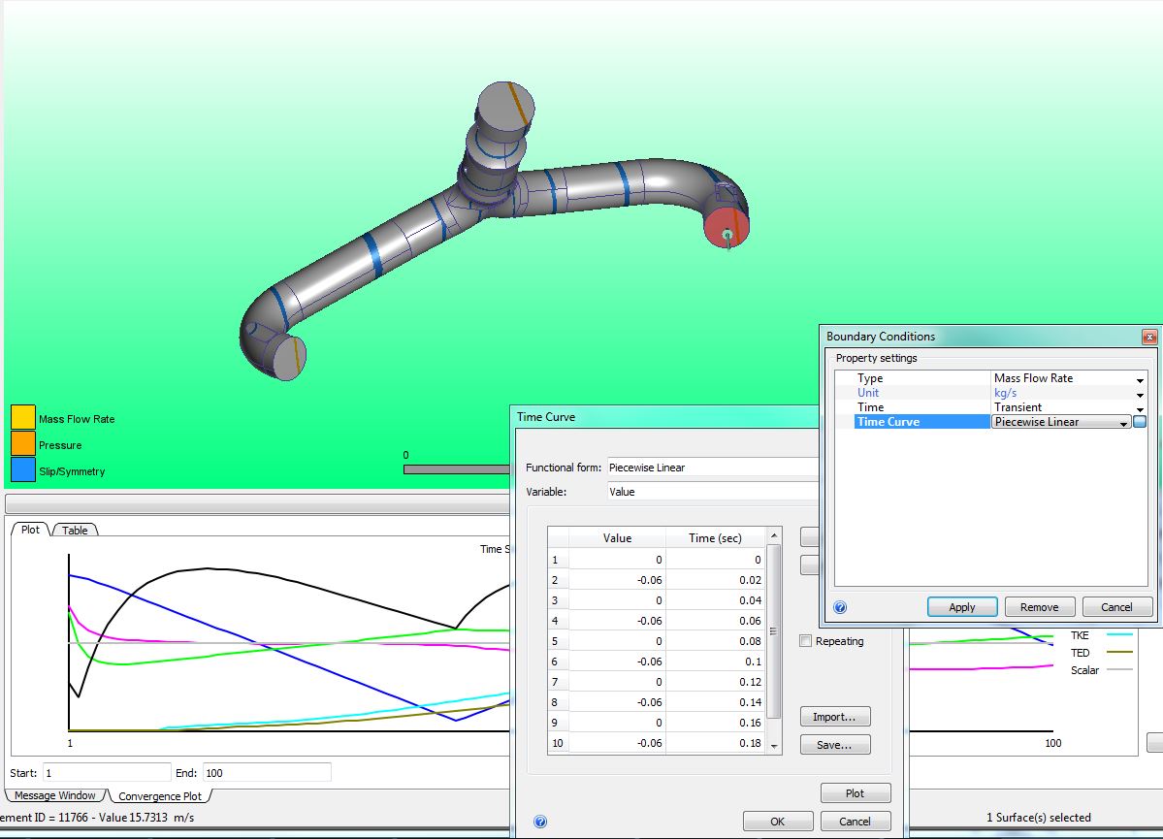Viewport: 1163px width, 839px height.
Task: Click the TKE legend entry
Action: point(1101,635)
